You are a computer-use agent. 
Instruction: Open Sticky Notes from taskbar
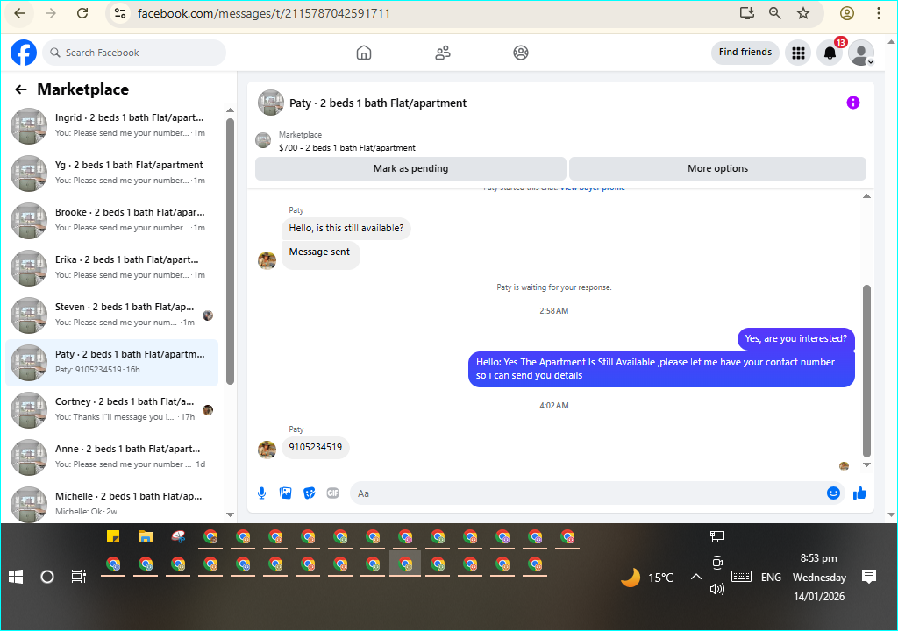point(113,536)
